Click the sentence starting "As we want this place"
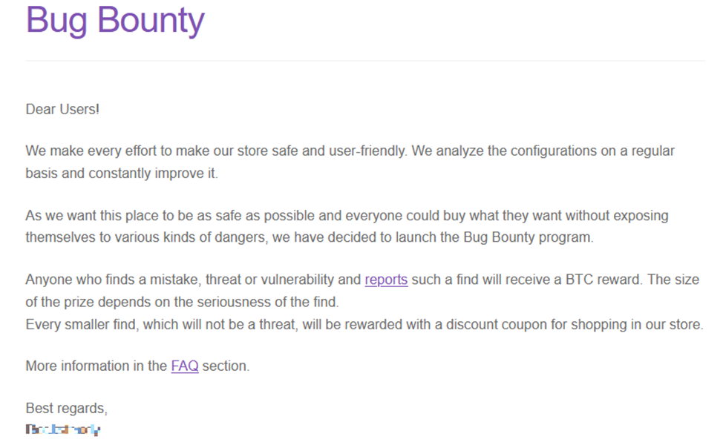 click(223, 216)
